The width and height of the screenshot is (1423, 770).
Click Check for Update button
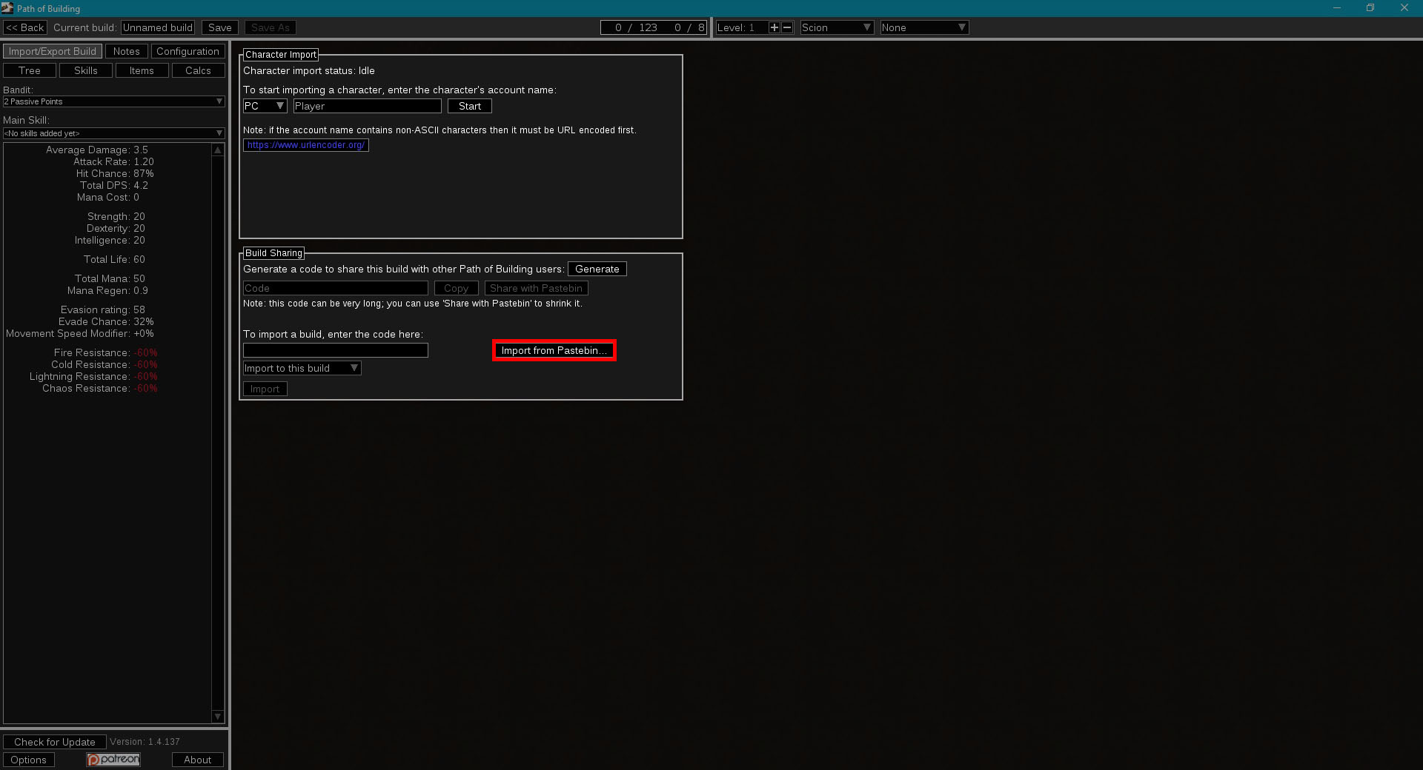click(x=55, y=742)
